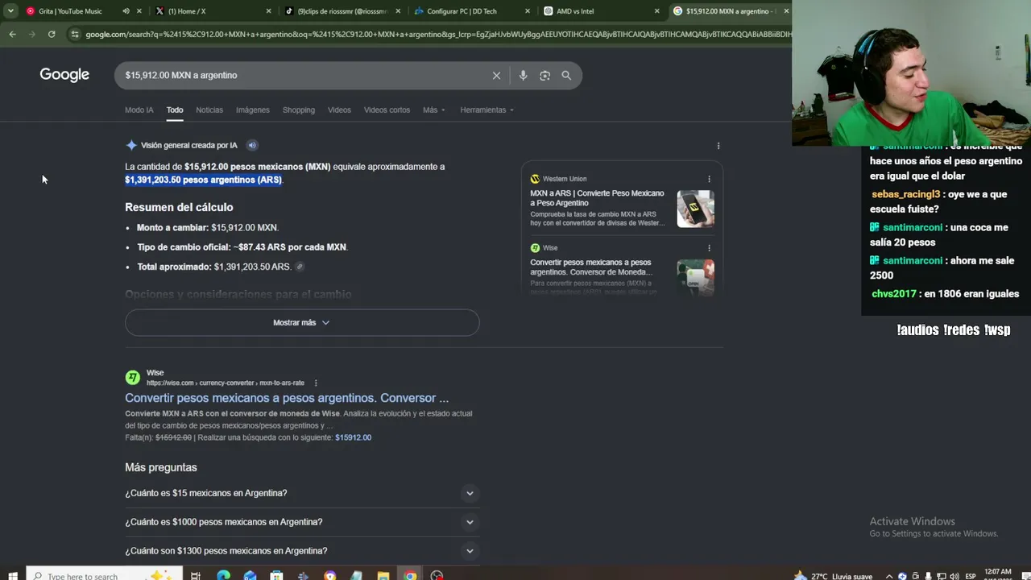The width and height of the screenshot is (1031, 580).
Task: View site information icon in address bar
Action: click(x=75, y=34)
